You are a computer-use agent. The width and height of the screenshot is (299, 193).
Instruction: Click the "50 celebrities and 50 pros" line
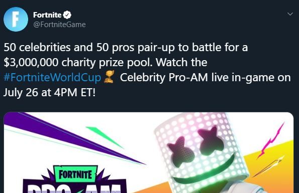69,47
